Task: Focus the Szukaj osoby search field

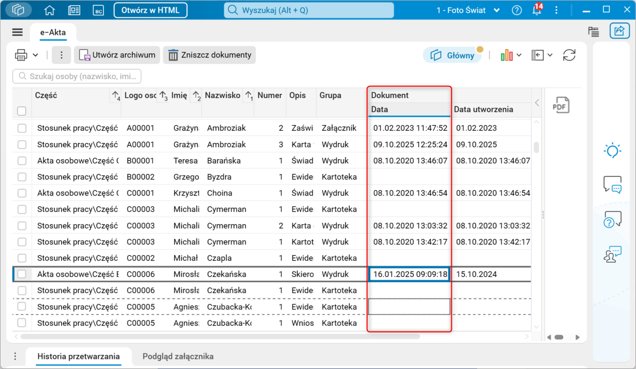Action: coord(77,76)
